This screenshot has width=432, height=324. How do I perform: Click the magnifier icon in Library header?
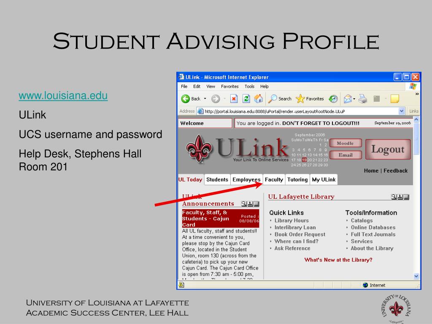[394, 197]
